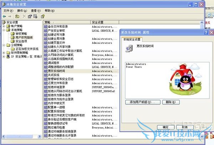Select the 安全设置 root tree node
This screenshot has width=214, height=145.
12,22
